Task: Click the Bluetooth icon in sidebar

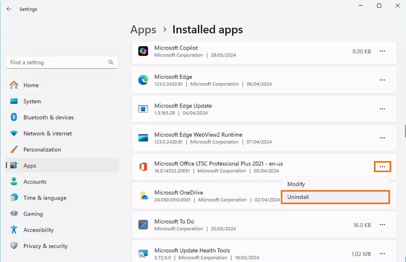Action: [x=14, y=117]
